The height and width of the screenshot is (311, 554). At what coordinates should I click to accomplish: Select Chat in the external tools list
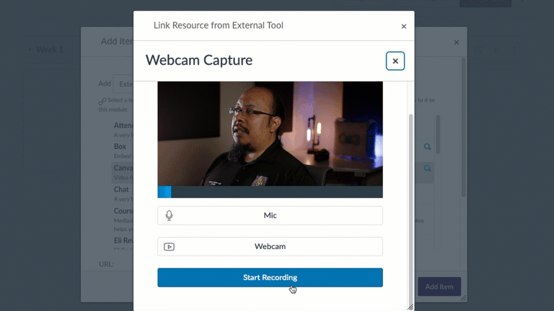(121, 189)
